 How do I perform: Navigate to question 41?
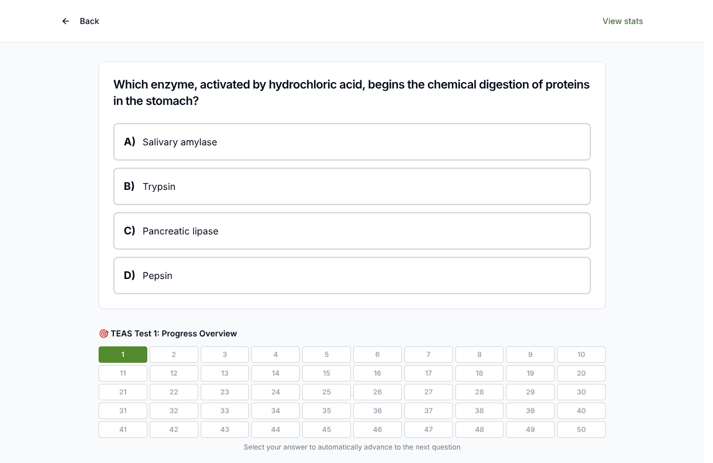coord(123,430)
